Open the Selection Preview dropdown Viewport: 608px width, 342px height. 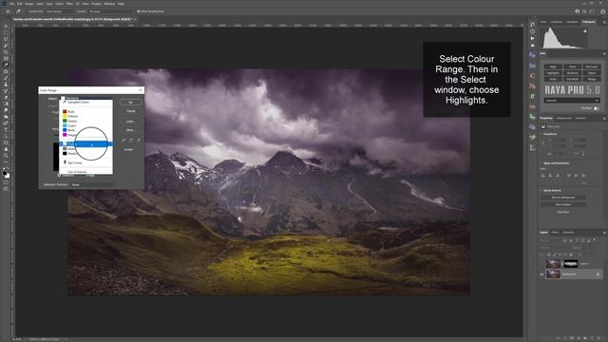(x=93, y=184)
